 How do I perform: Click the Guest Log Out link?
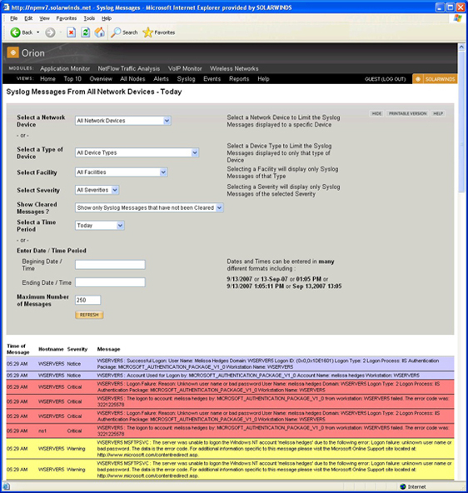(x=385, y=79)
